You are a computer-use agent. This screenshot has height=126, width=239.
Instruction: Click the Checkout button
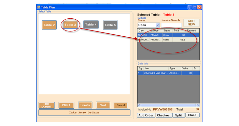coord(164,115)
